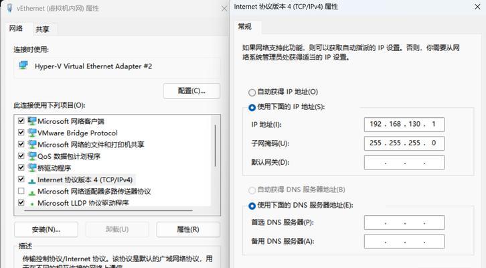This screenshot has height=268, width=486.
Task: Select 使用下面的 DNS 服务器地址 radio button
Action: [x=252, y=206]
